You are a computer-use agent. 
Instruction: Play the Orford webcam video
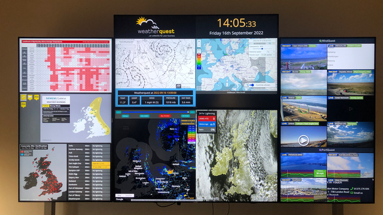[303, 140]
